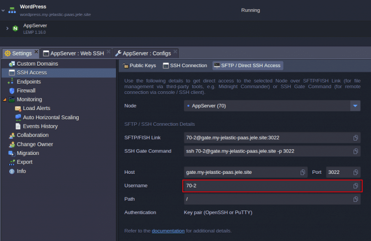Click the Firewall shield icon

coord(12,91)
